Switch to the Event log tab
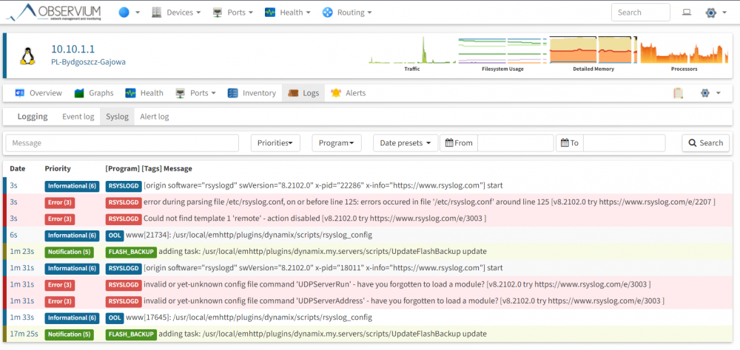The height and width of the screenshot is (350, 740). pos(78,117)
